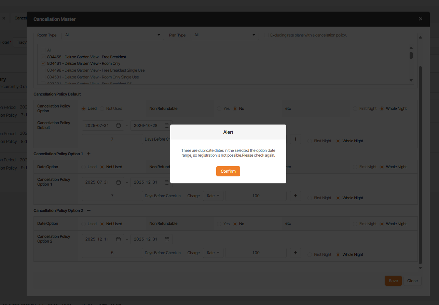The image size is (439, 305).
Task: Select Yes for Non Refundable in default policy
Action: (x=219, y=108)
